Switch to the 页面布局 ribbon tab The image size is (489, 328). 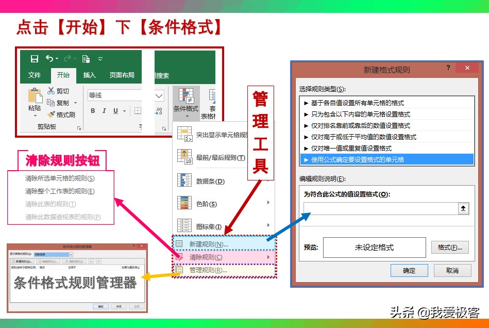click(x=122, y=75)
